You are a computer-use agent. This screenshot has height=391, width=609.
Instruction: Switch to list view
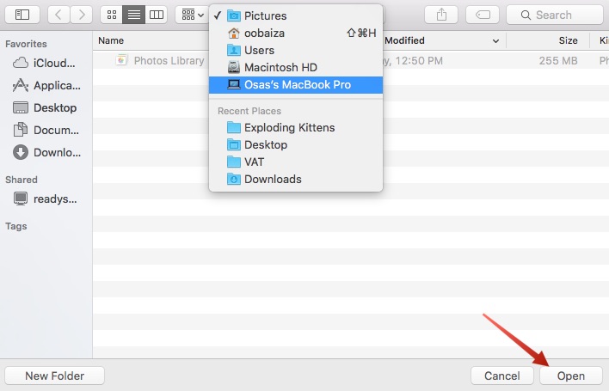pyautogui.click(x=133, y=15)
